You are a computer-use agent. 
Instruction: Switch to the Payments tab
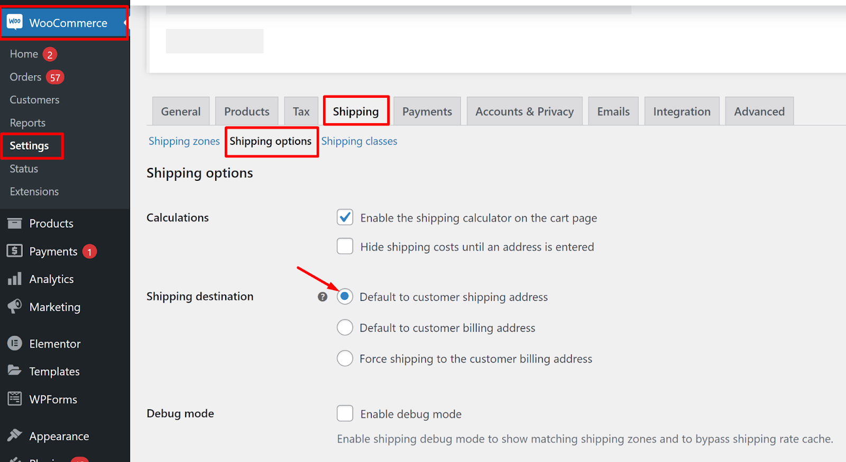427,112
